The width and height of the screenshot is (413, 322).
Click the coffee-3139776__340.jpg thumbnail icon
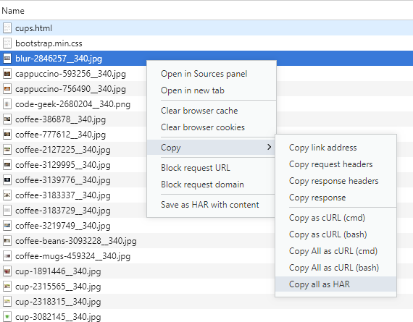7,180
